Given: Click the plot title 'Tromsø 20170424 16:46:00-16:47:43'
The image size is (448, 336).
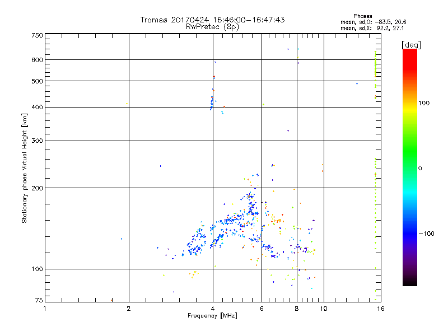Looking at the screenshot, I should [x=212, y=20].
